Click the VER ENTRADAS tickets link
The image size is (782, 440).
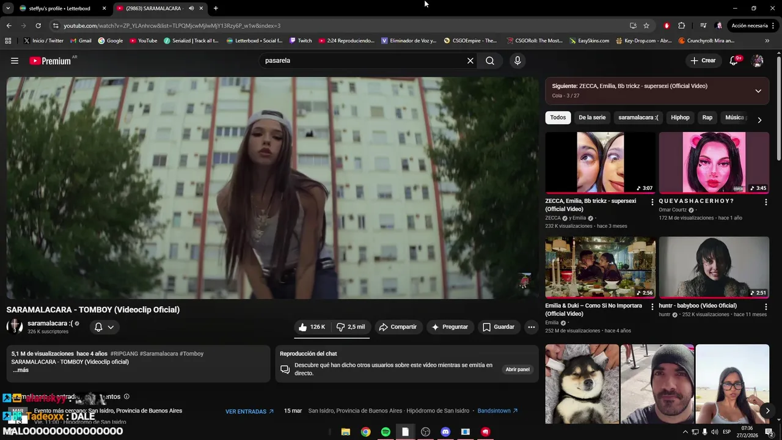[249, 411]
